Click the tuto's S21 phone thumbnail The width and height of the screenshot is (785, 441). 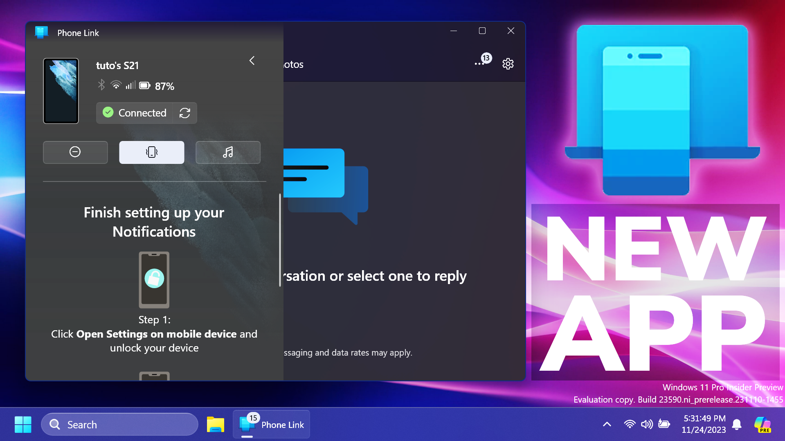tap(61, 91)
